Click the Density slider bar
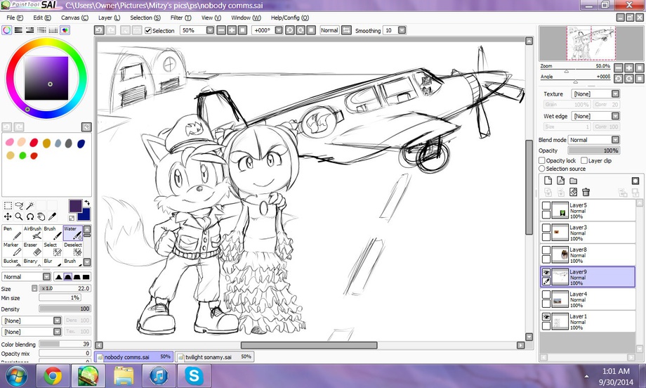Screen dimensions: 646x388 coord(65,309)
